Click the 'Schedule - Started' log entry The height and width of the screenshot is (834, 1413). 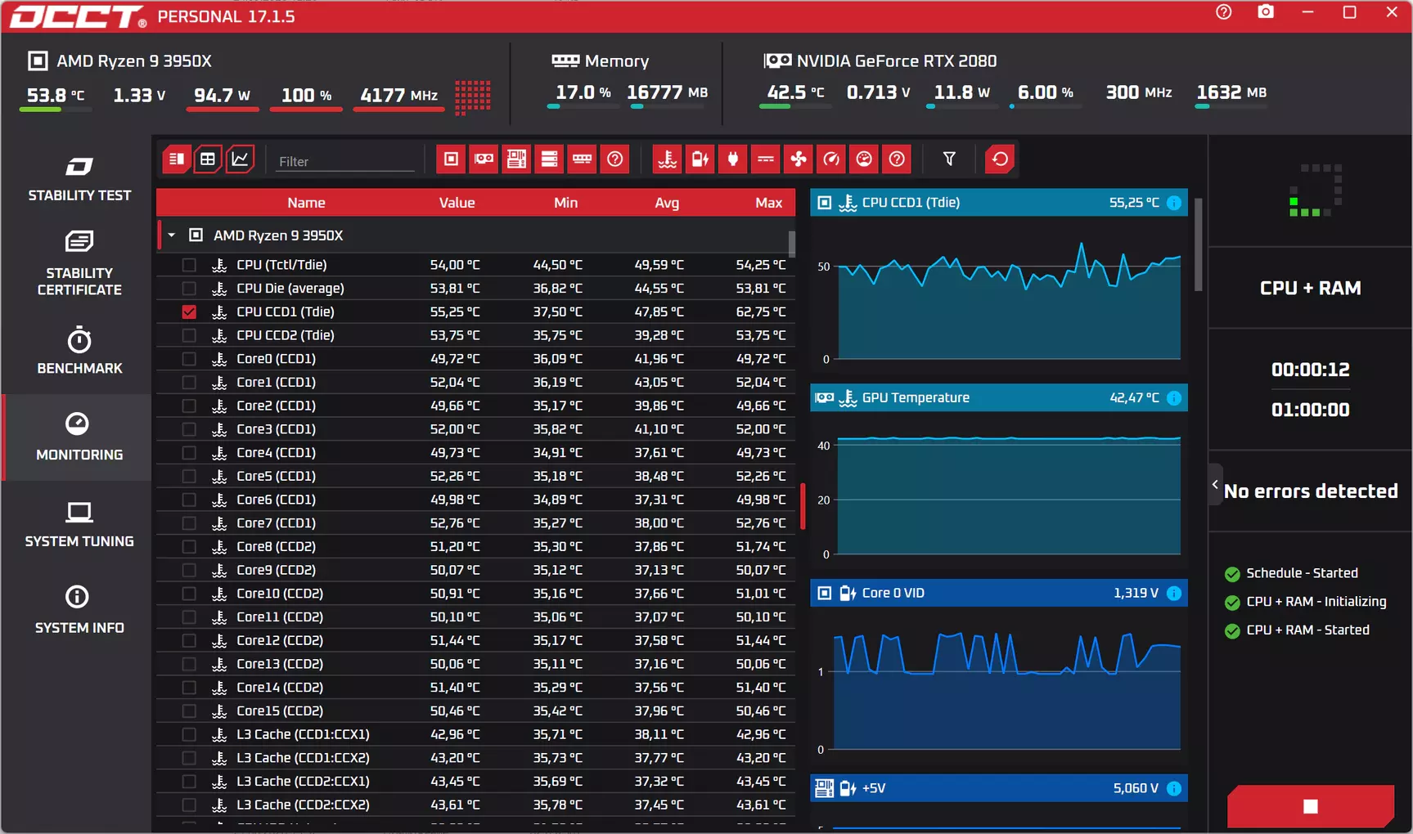tap(1302, 574)
